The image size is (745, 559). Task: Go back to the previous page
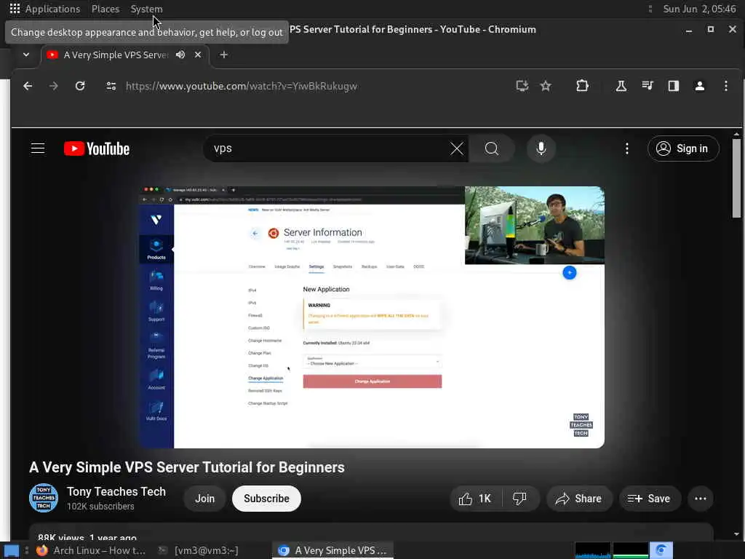[x=28, y=86]
